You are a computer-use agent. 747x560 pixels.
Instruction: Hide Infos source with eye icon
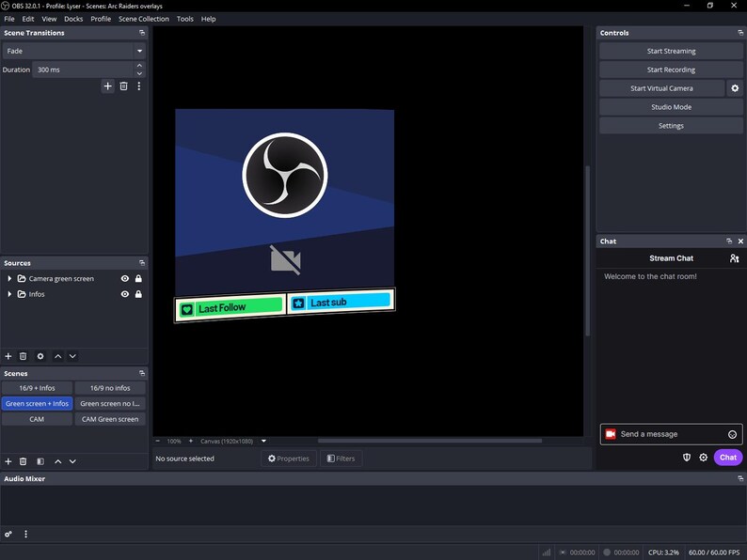pos(125,294)
